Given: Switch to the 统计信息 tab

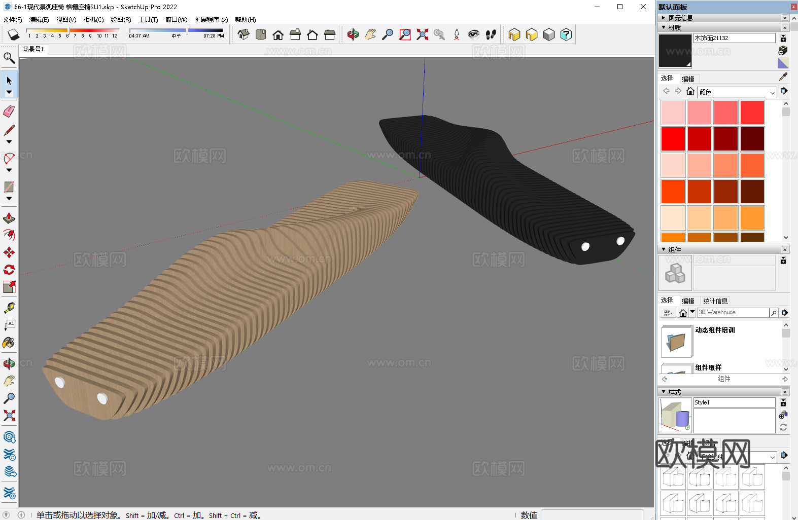Looking at the screenshot, I should pos(715,301).
